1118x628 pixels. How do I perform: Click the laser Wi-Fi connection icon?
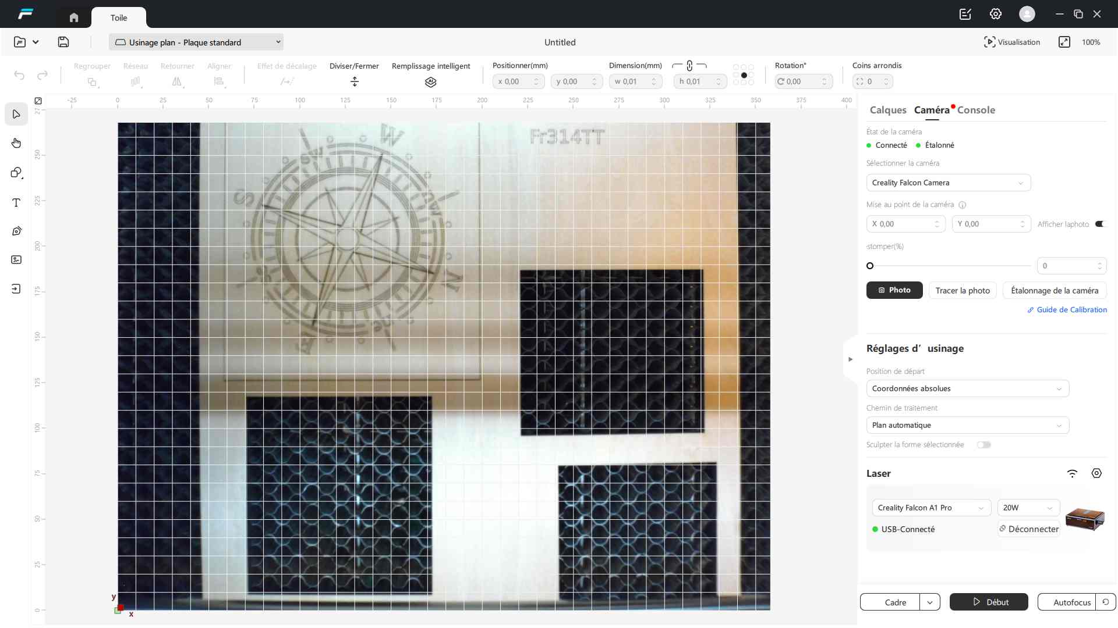[x=1073, y=473]
